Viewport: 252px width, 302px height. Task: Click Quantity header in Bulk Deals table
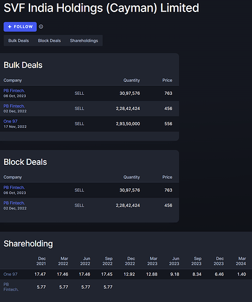[x=131, y=80]
